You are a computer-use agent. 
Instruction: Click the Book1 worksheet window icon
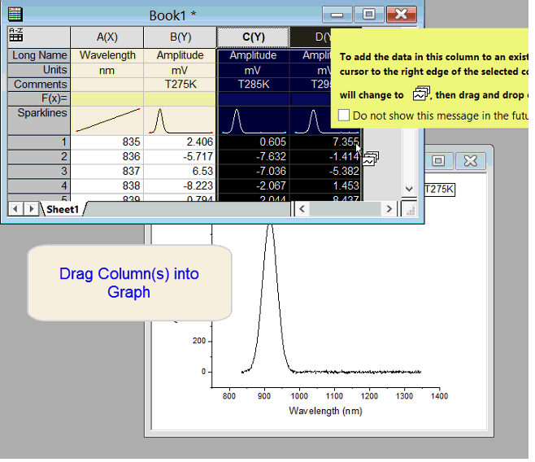[15, 15]
